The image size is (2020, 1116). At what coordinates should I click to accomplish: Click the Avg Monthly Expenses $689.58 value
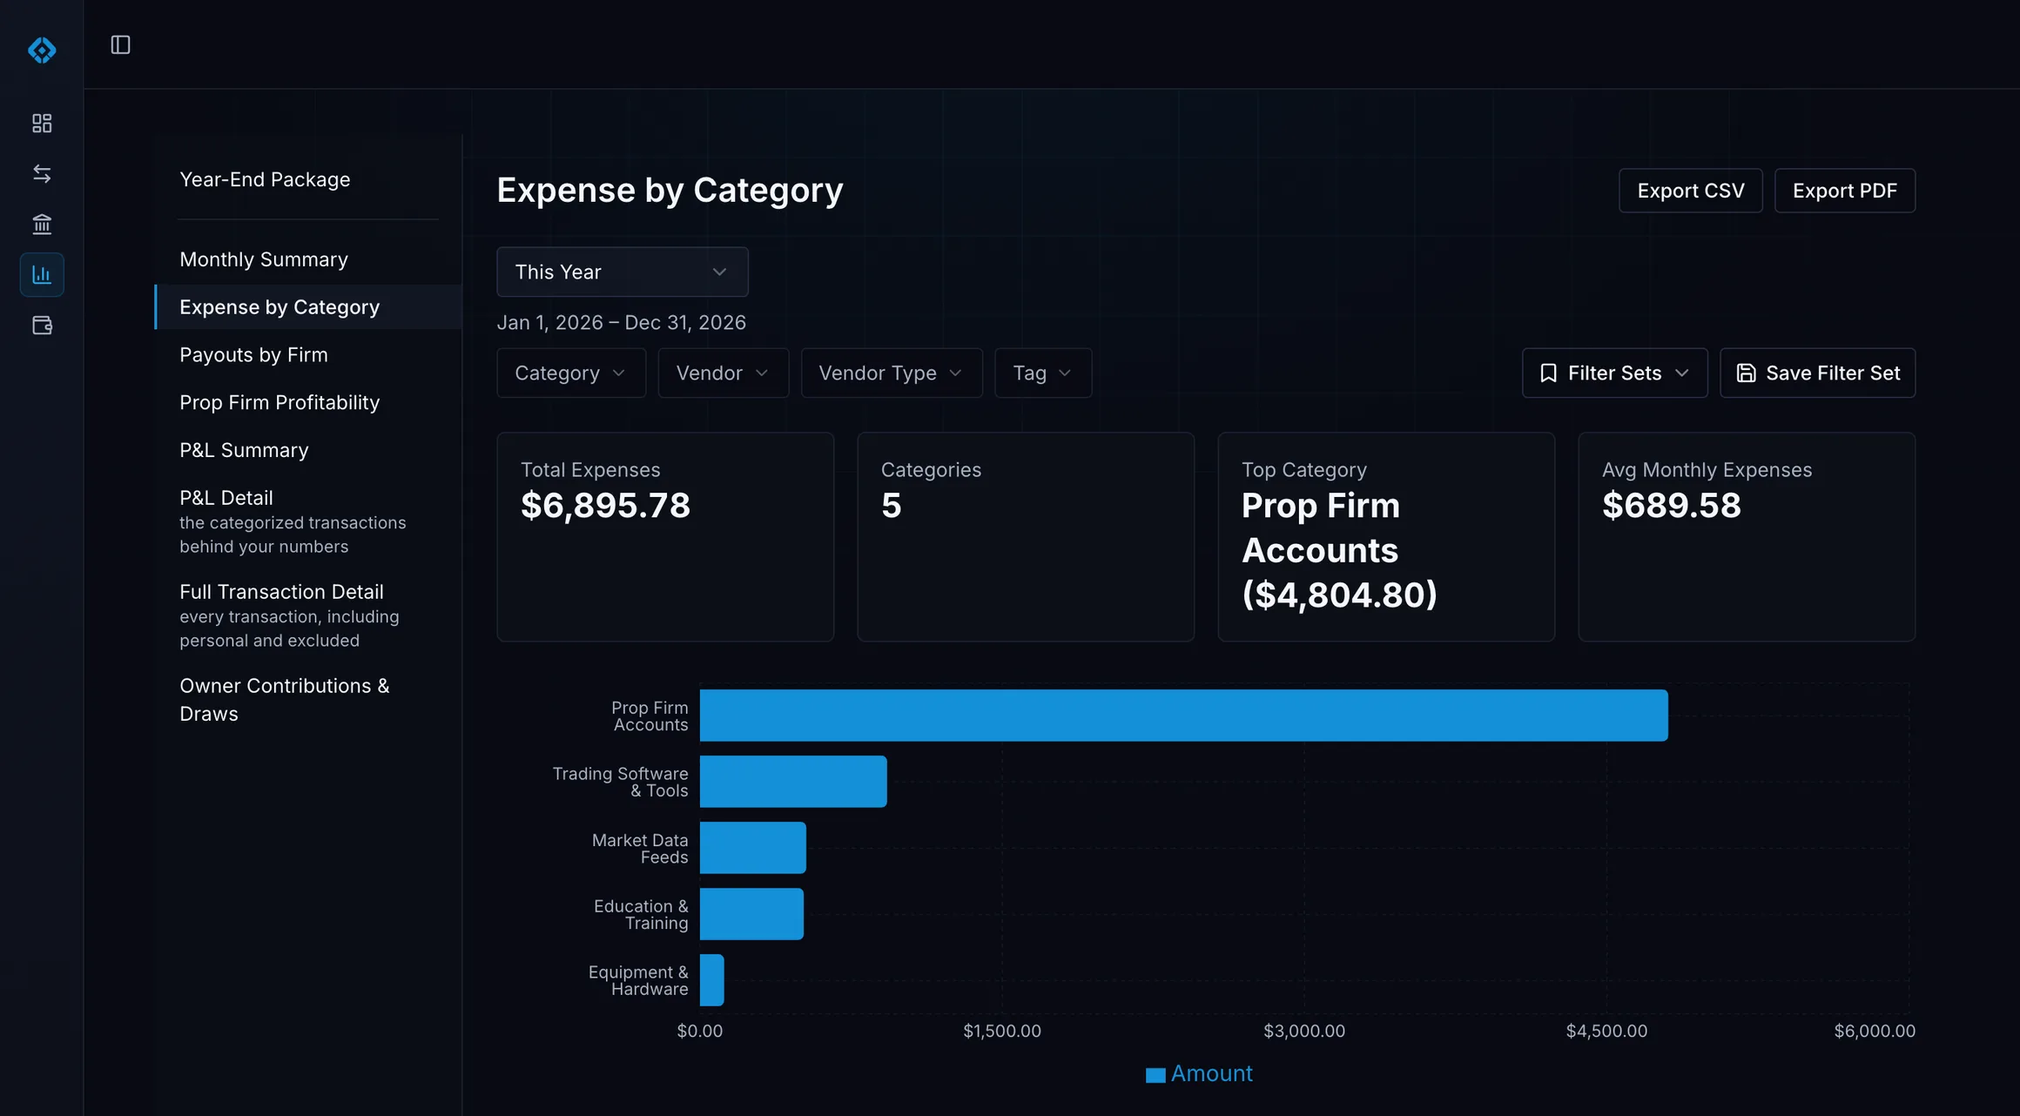1671,506
